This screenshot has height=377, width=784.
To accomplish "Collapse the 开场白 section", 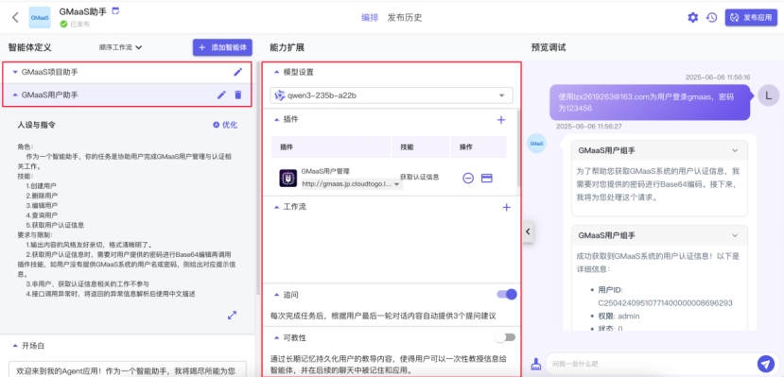I will pos(14,346).
